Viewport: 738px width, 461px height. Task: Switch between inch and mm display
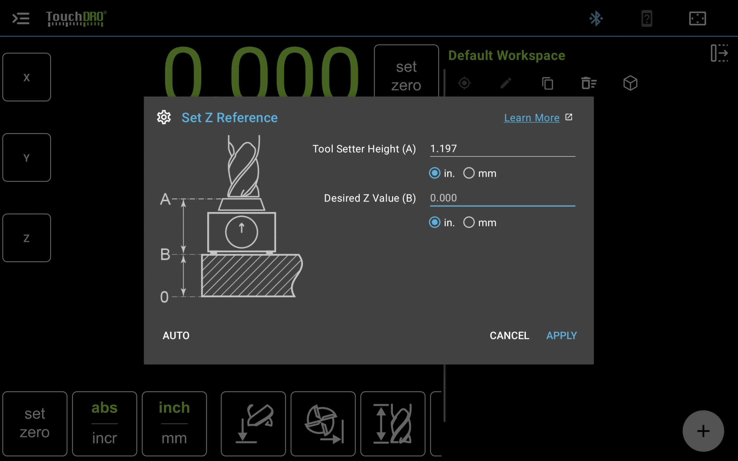point(174,423)
